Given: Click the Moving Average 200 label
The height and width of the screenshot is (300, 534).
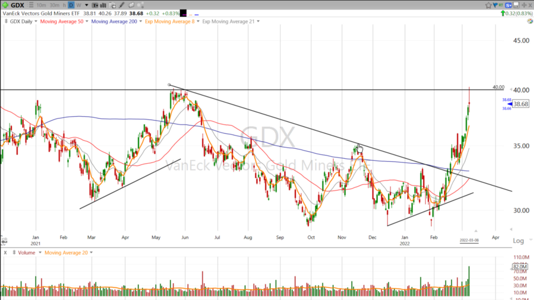Looking at the screenshot, I should point(114,21).
